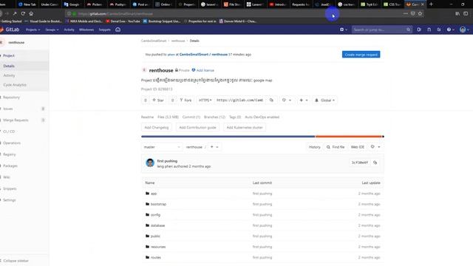
Task: Copy the project clone URL
Action: [271, 100]
